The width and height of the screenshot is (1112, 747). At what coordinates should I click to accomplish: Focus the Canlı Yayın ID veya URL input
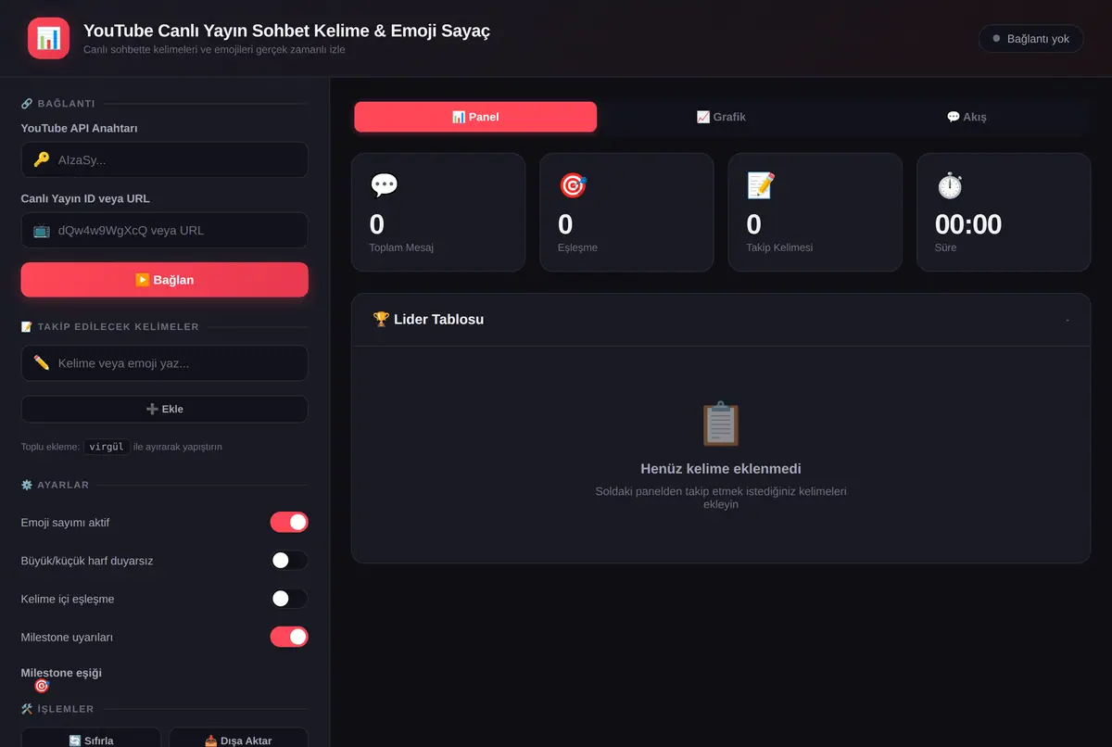click(x=164, y=230)
